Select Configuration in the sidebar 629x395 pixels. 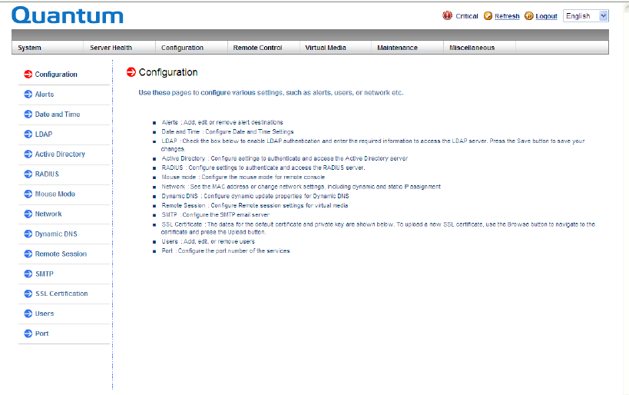coord(56,75)
